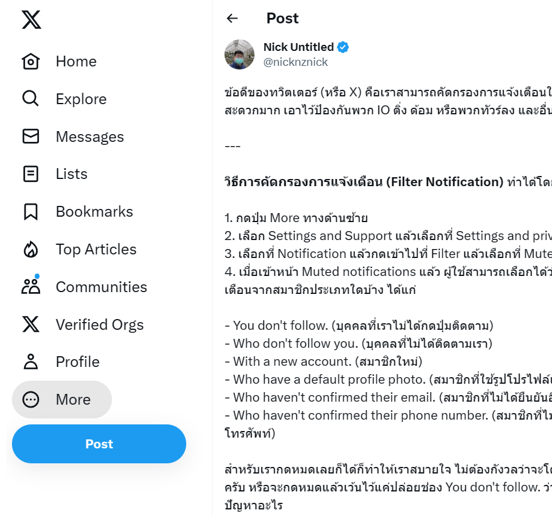
Task: Click the @nicknznick handle
Action: tap(296, 62)
